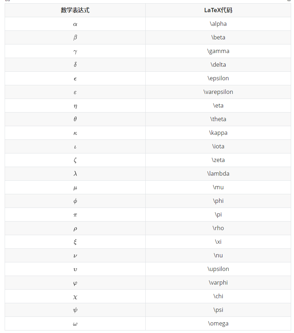Select the psi symbol ψ
294x333 pixels.
point(75,310)
